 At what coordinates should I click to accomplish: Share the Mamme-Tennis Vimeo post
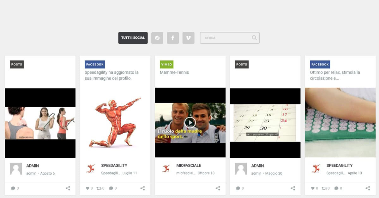(x=218, y=188)
